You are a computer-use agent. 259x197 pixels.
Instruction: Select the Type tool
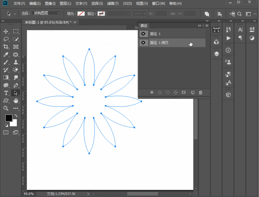(x=6, y=93)
